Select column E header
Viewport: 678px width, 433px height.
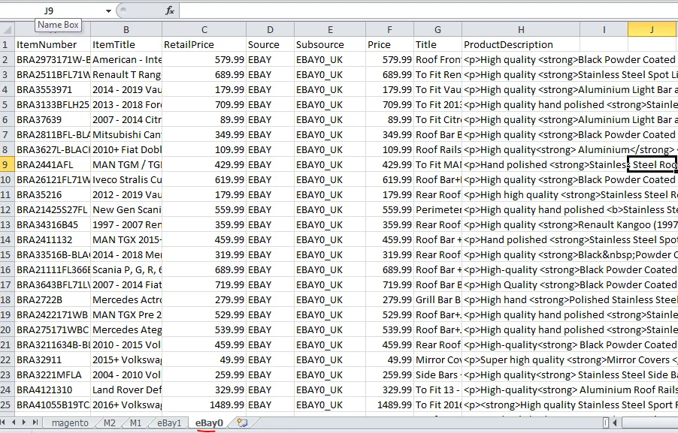330,30
